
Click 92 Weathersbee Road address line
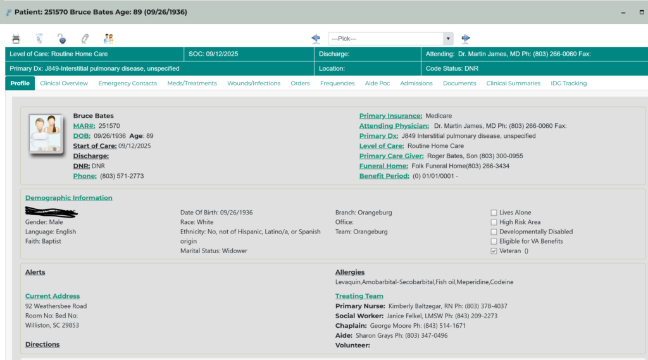coord(56,306)
